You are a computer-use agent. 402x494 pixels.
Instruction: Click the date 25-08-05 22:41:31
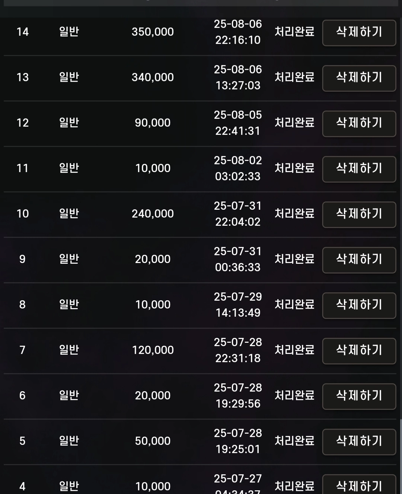point(238,123)
